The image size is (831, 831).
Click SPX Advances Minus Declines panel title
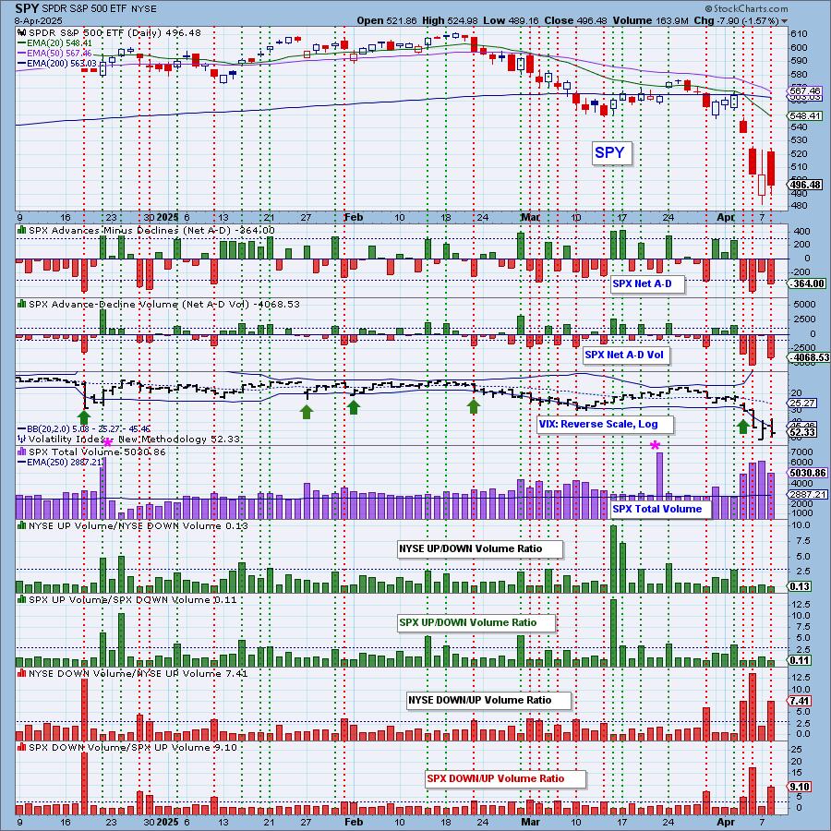151,231
